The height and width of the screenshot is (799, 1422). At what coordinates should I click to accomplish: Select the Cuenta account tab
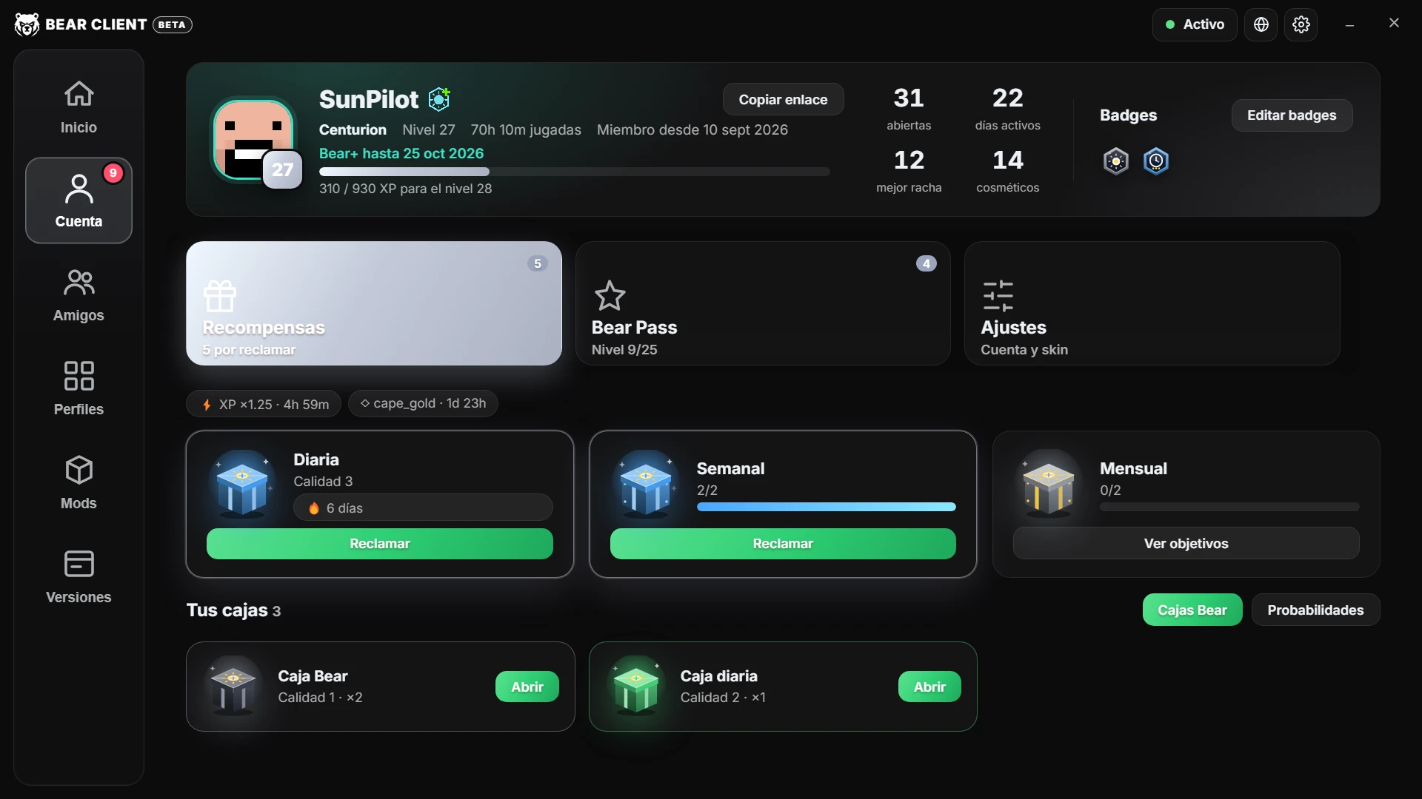[x=79, y=200]
